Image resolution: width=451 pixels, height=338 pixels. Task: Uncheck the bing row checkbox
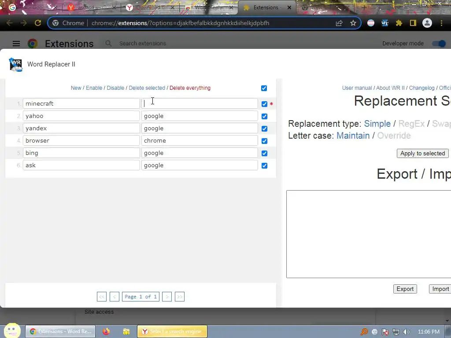tap(264, 154)
